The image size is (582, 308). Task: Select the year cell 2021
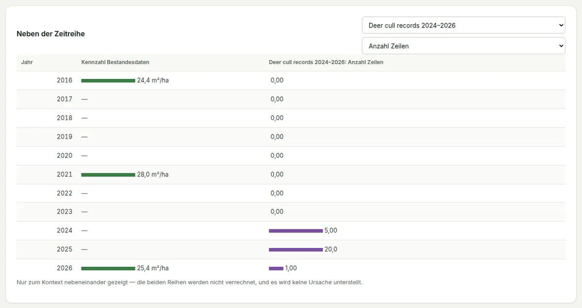(65, 174)
